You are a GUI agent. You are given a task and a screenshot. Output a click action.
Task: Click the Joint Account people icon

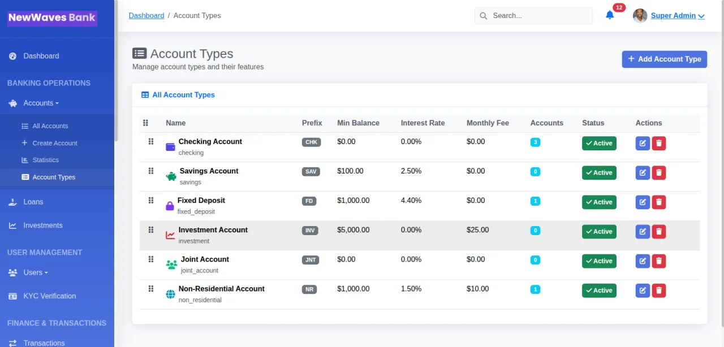pyautogui.click(x=171, y=264)
